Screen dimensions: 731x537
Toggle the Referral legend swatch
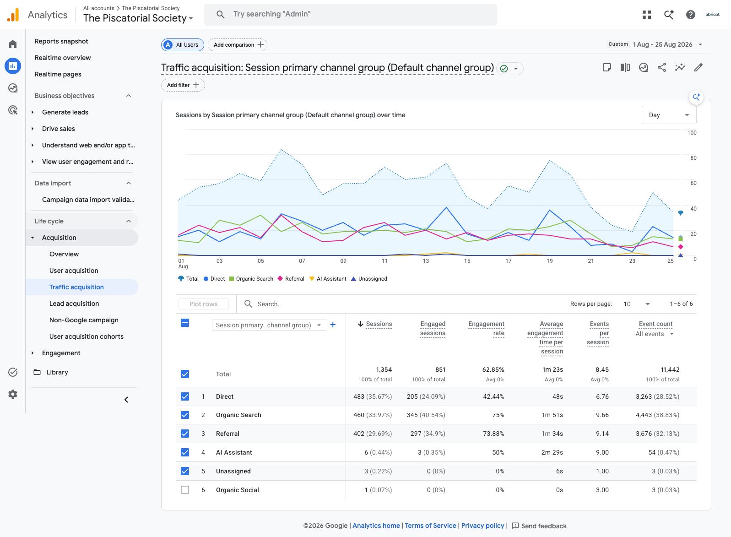[280, 279]
